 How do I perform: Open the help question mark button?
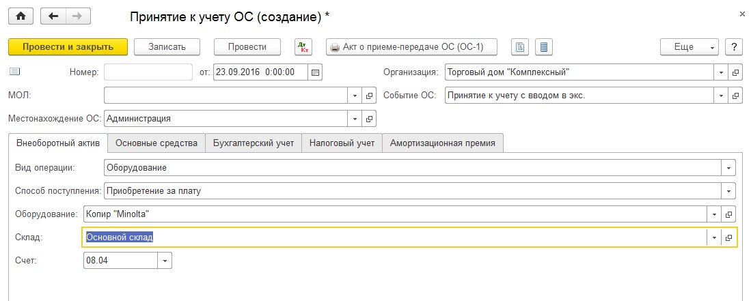click(x=734, y=47)
